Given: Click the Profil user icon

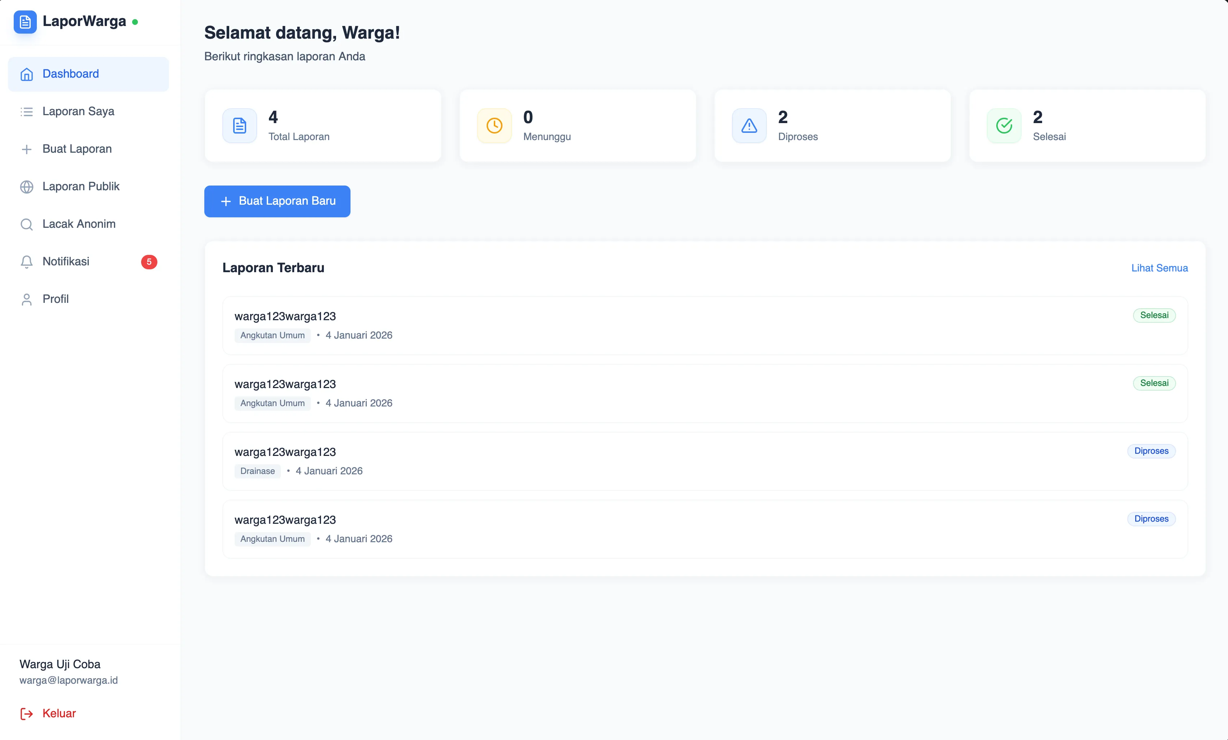Looking at the screenshot, I should 26,299.
